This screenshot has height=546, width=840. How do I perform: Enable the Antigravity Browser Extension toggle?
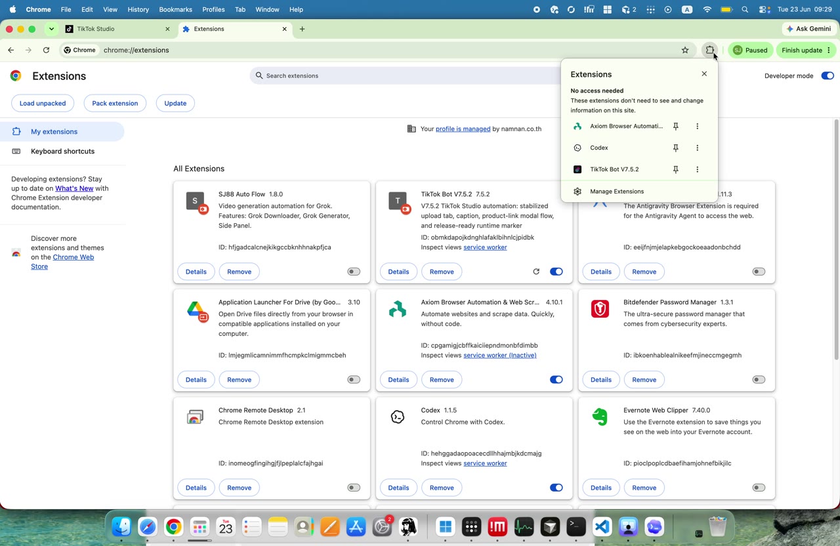759,272
